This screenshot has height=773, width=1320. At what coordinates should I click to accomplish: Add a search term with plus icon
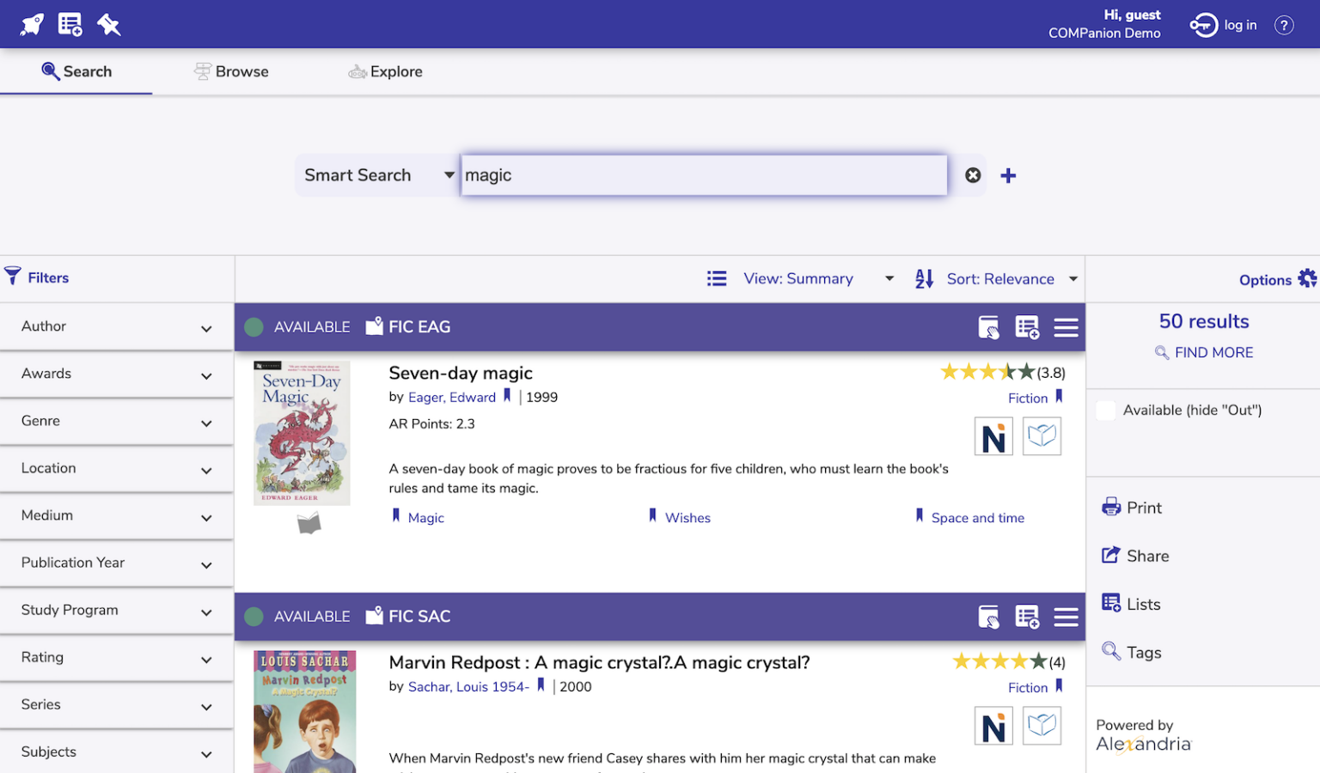tap(1008, 175)
